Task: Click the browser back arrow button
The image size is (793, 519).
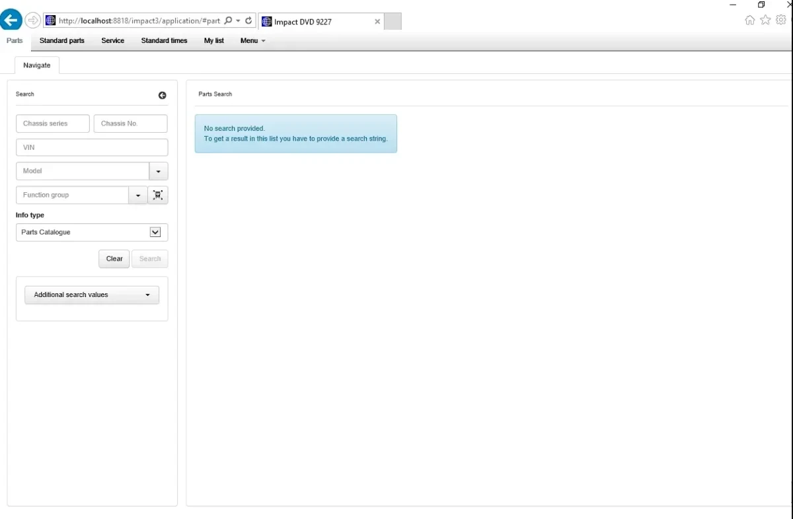Action: [x=11, y=20]
